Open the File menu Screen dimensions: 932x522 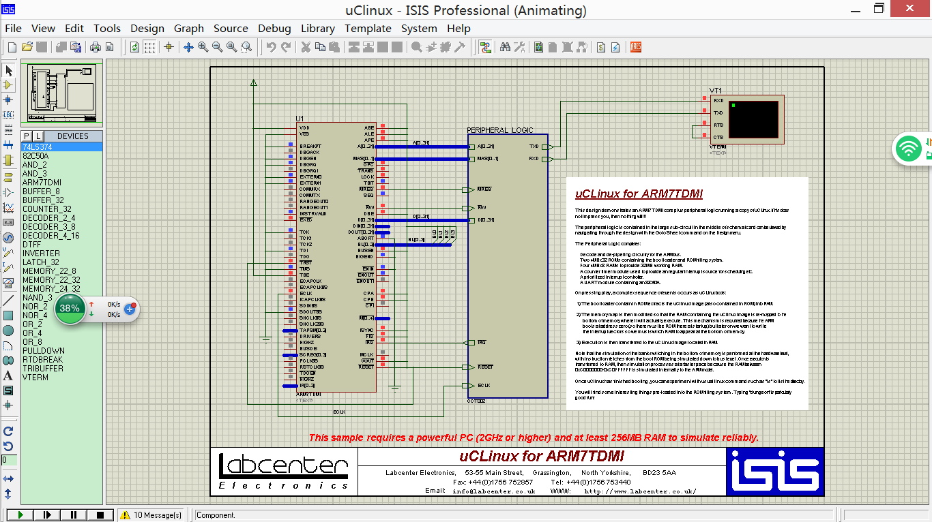(x=14, y=29)
